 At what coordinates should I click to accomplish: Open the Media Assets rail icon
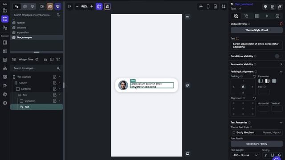tap(5, 77)
